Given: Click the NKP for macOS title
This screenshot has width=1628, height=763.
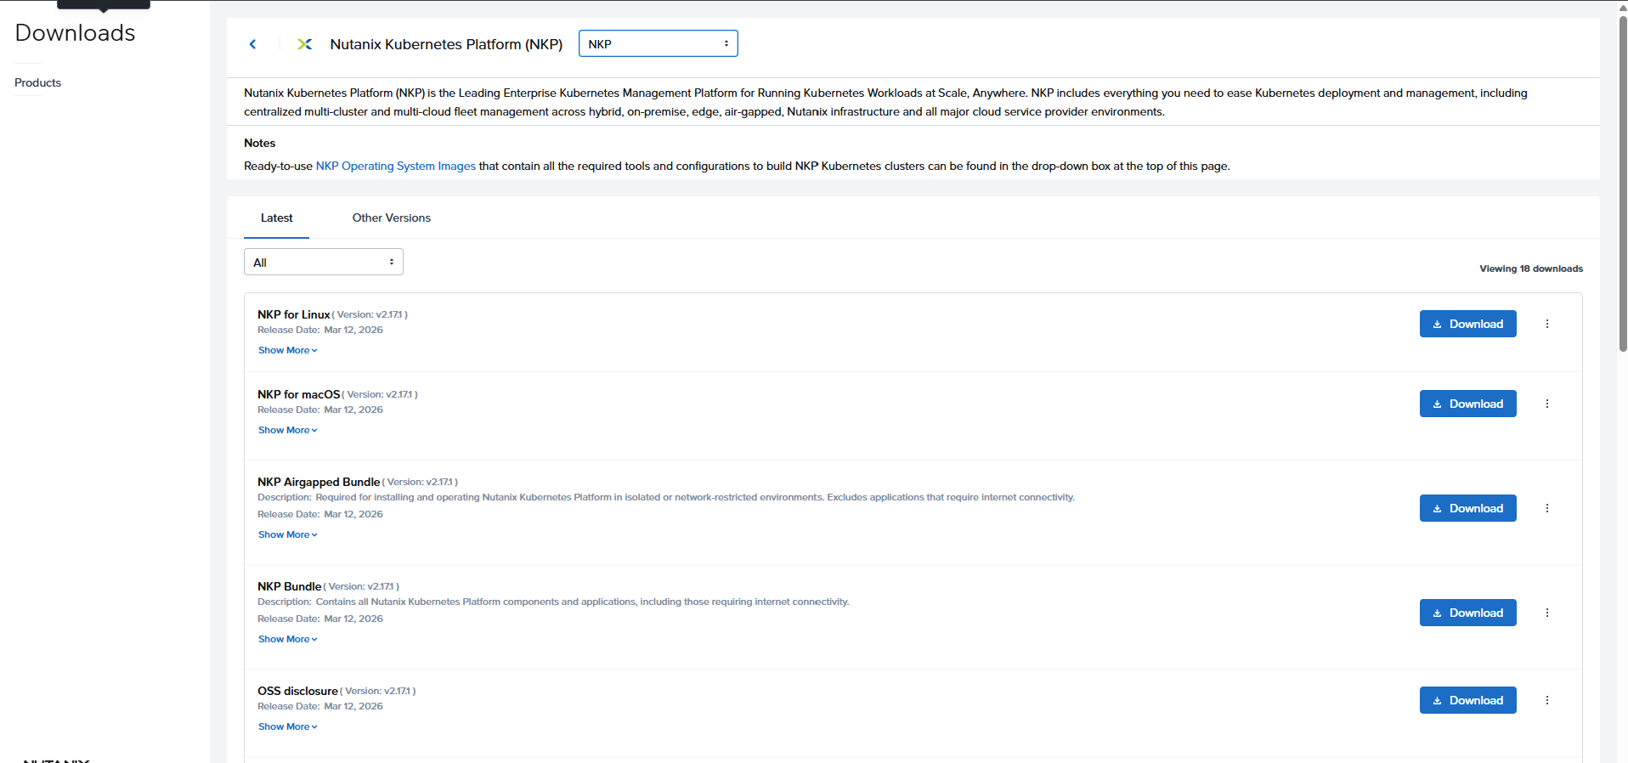Looking at the screenshot, I should (x=298, y=394).
